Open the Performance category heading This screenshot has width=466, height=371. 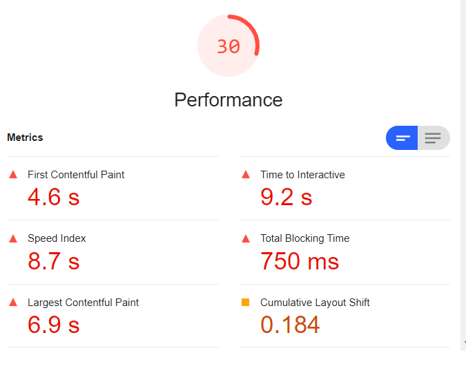click(x=229, y=99)
